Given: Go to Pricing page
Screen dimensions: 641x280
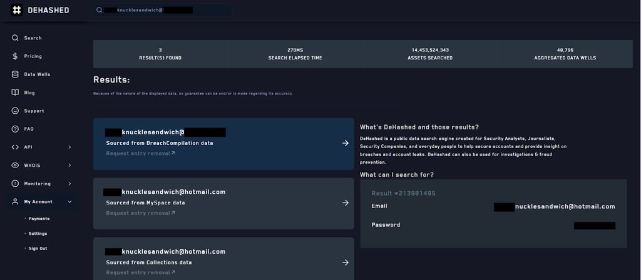Looking at the screenshot, I should 33,56.
